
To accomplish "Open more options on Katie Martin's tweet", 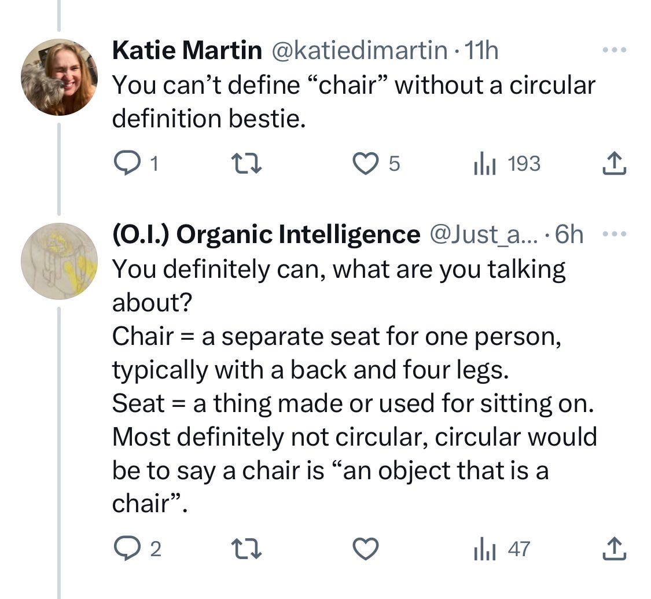I will click(x=615, y=50).
